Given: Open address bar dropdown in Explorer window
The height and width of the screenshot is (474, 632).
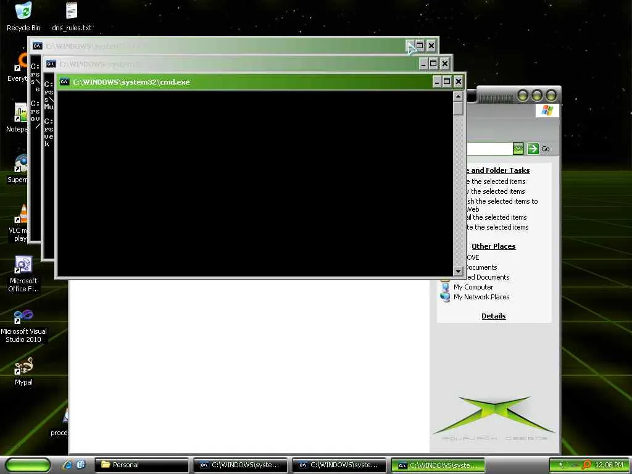Looking at the screenshot, I should click(x=518, y=149).
